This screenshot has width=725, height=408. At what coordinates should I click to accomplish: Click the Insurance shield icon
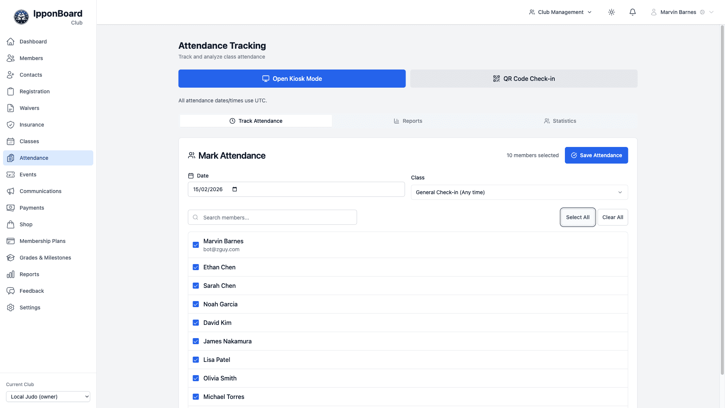tap(11, 125)
